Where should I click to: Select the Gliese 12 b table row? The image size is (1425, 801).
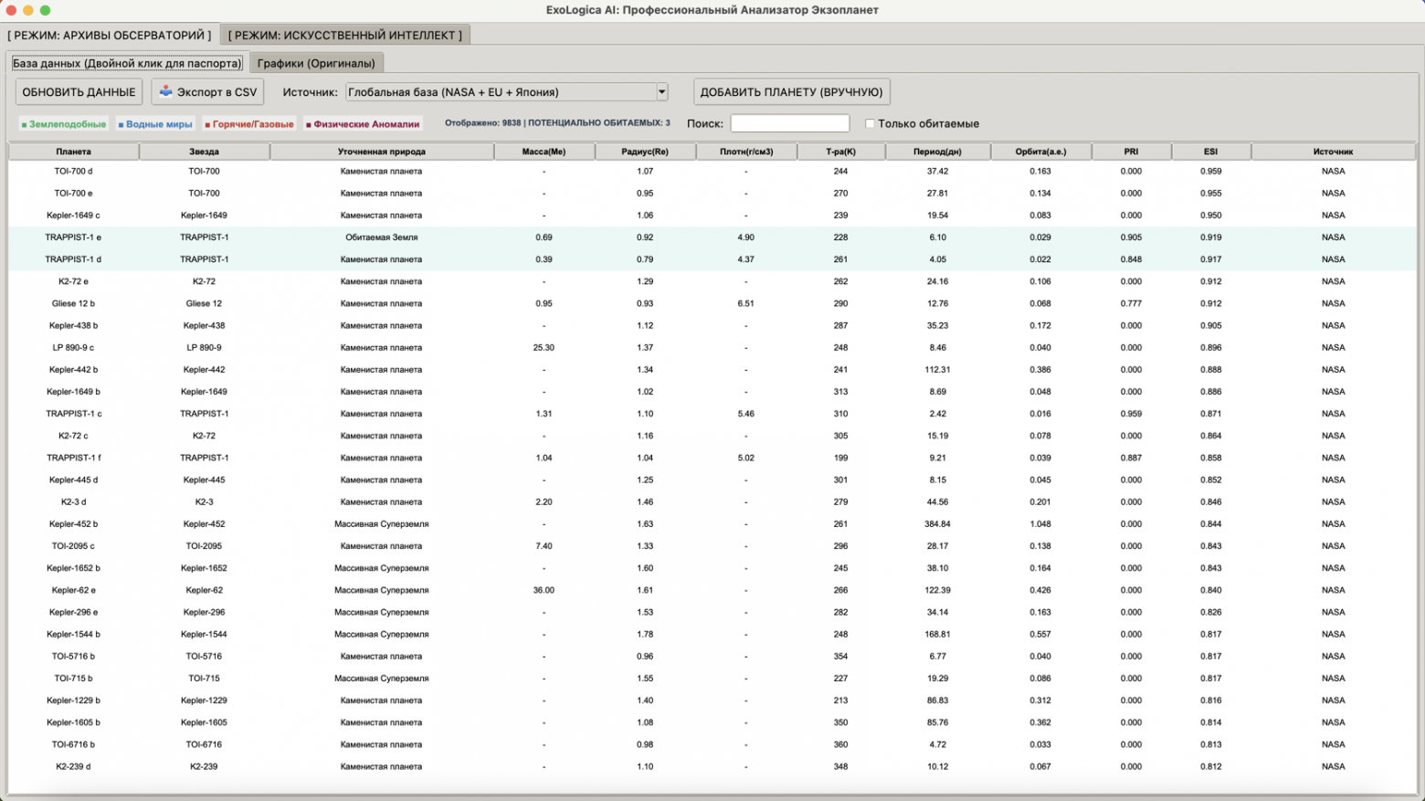[73, 303]
